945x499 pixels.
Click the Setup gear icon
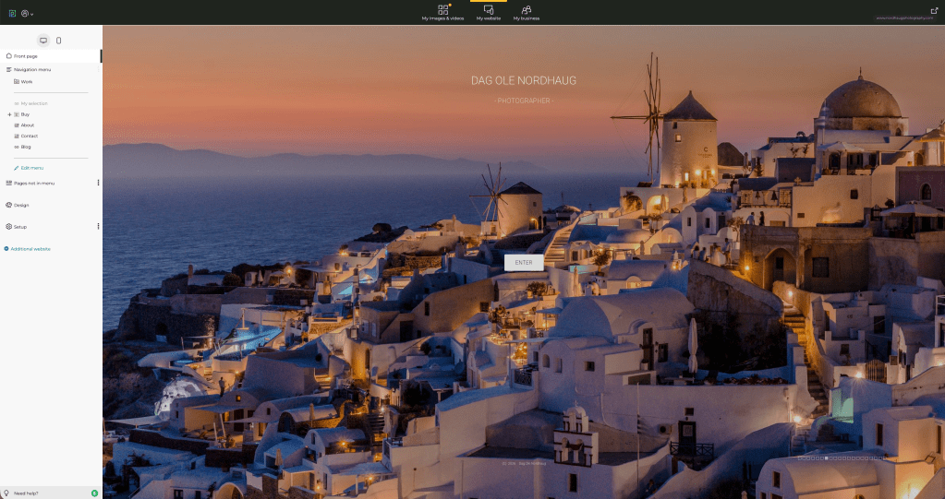pos(8,227)
